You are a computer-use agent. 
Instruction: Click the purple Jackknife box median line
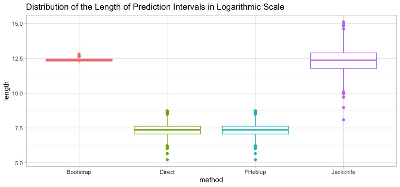click(x=343, y=60)
